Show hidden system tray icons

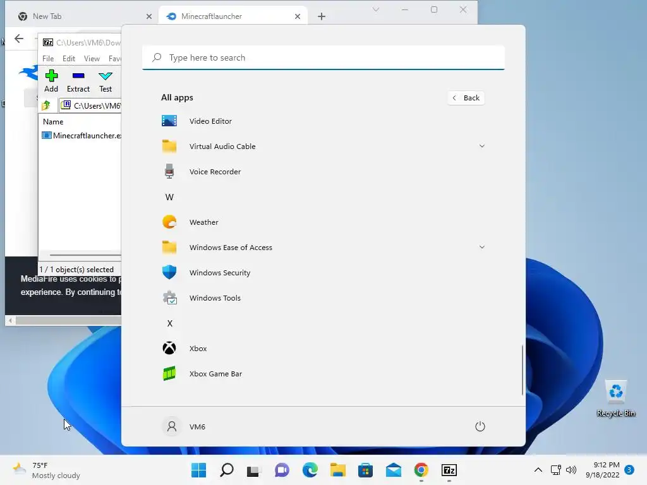(538, 470)
